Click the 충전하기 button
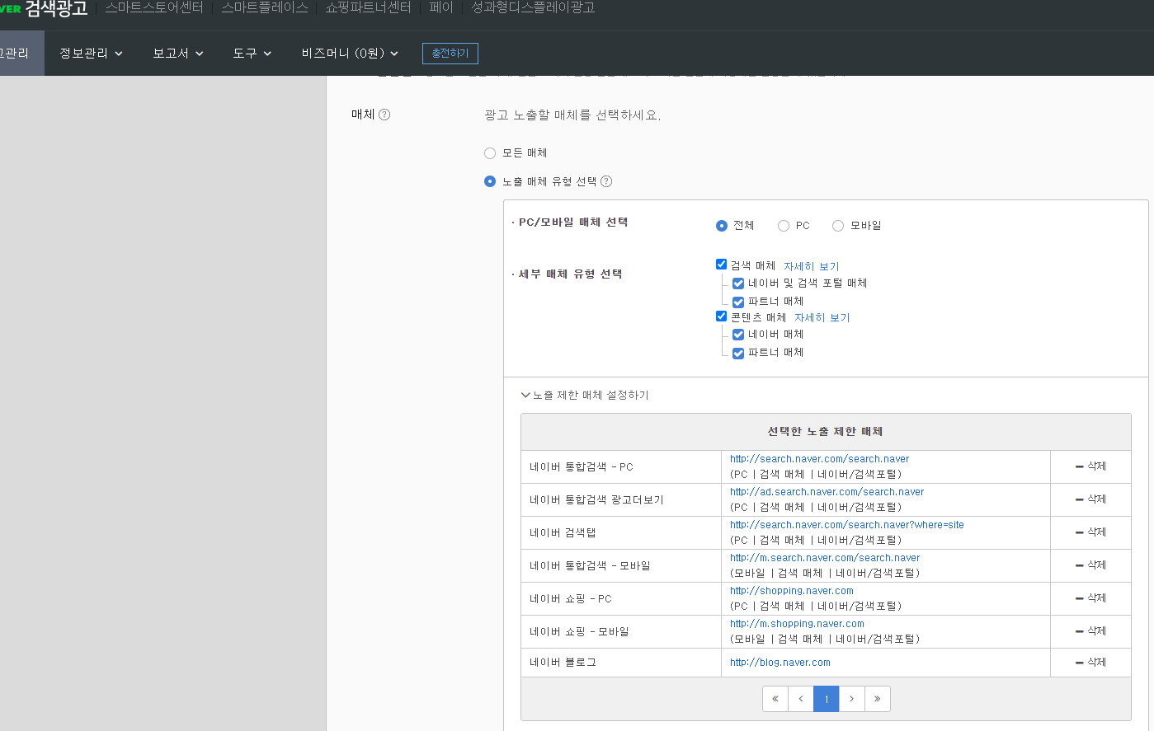Viewport: 1154px width, 731px height. click(x=450, y=54)
